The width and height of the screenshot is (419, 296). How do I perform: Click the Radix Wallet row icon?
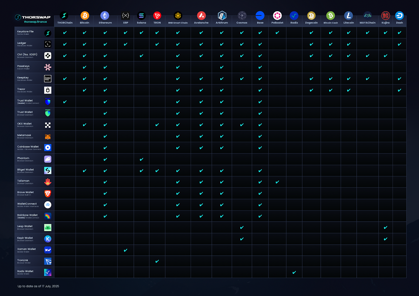(48, 272)
